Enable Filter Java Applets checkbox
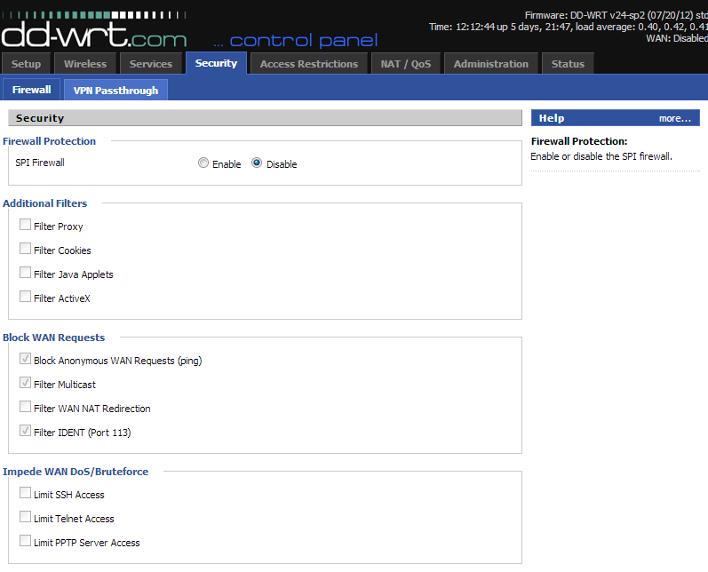Image resolution: width=708 pixels, height=572 pixels. pyautogui.click(x=25, y=274)
